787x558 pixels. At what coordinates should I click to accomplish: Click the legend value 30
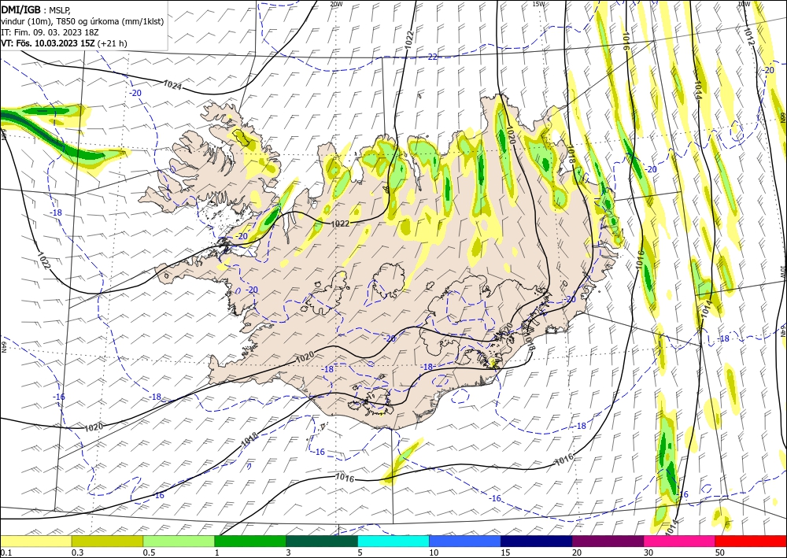[648, 552]
